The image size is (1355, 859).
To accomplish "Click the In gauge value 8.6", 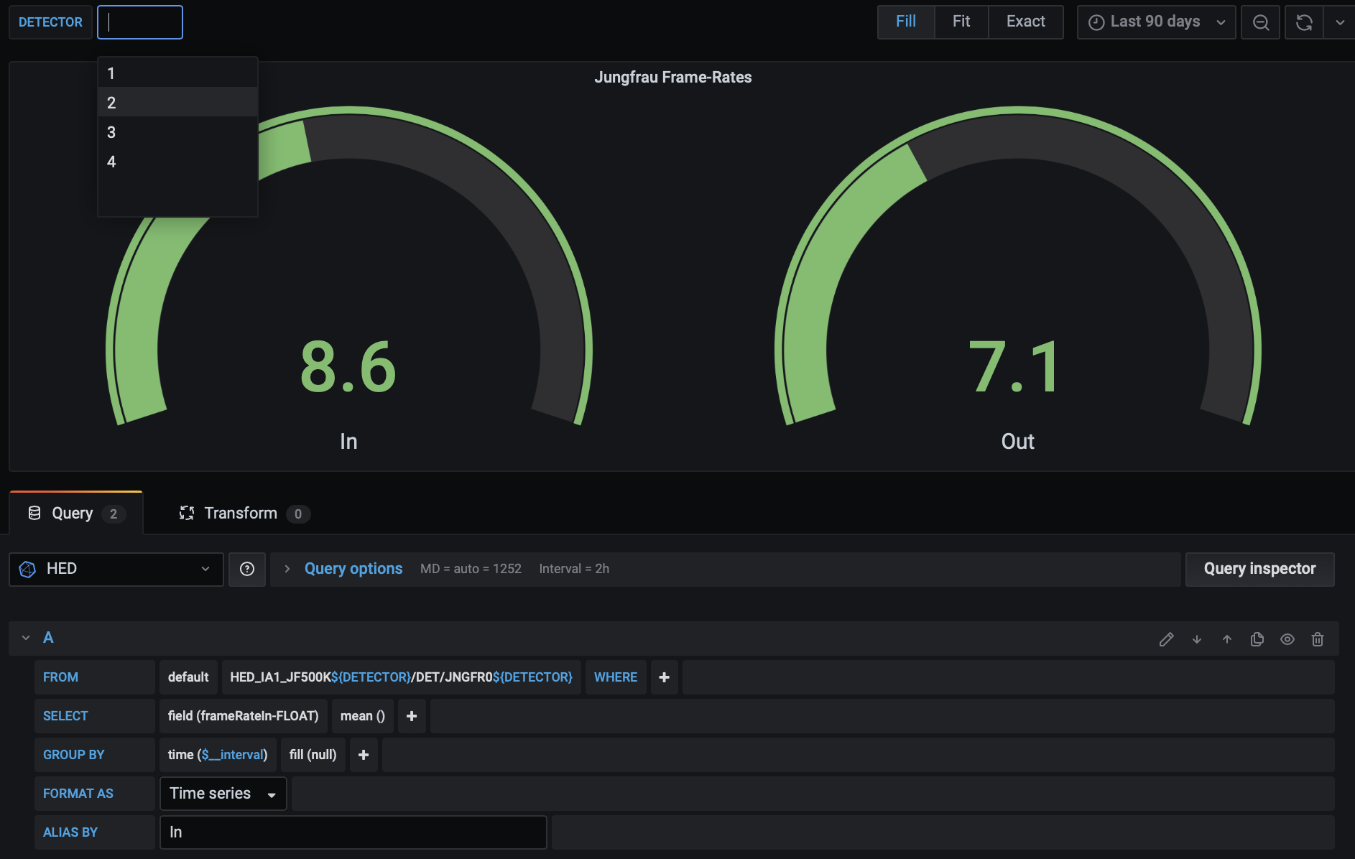I will [x=348, y=367].
